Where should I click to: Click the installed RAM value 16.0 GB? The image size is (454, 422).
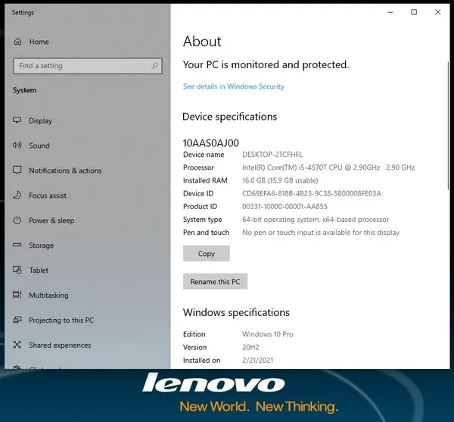click(x=280, y=180)
